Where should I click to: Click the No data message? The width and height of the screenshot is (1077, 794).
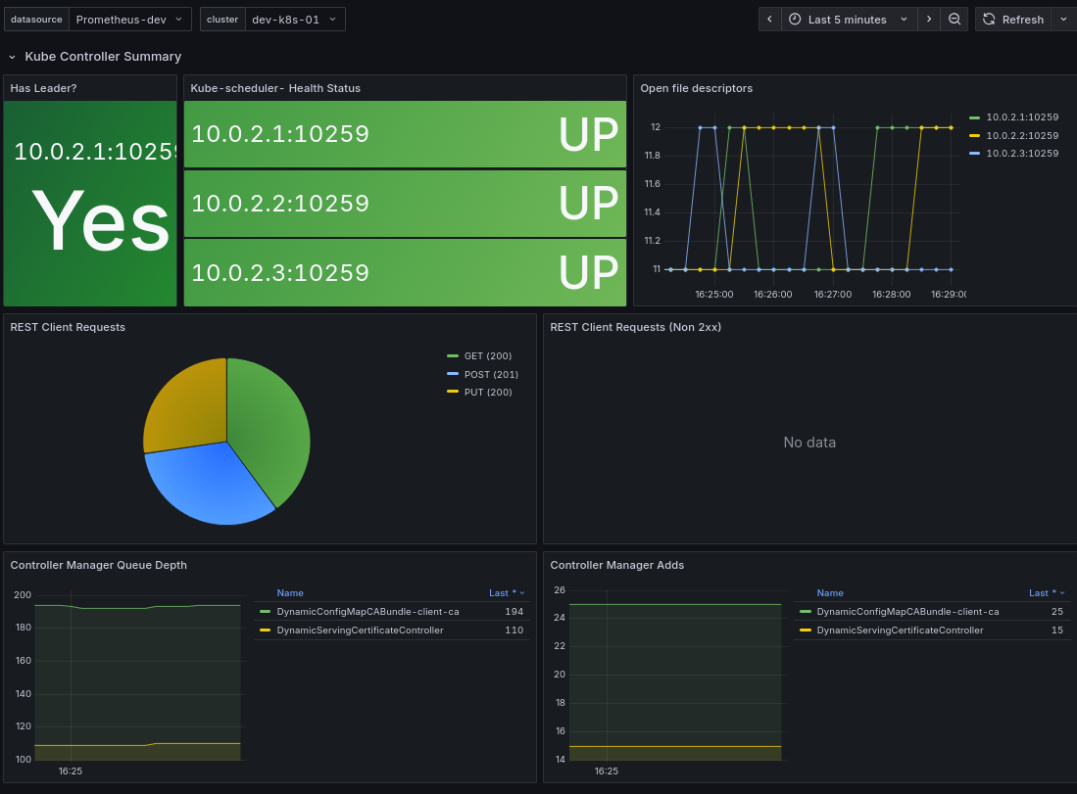pos(809,443)
